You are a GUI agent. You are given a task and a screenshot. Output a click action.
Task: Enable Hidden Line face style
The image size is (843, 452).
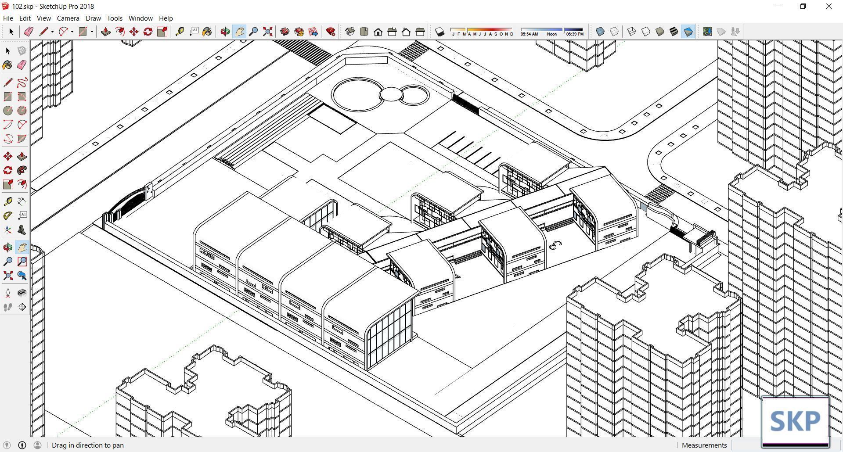[646, 32]
